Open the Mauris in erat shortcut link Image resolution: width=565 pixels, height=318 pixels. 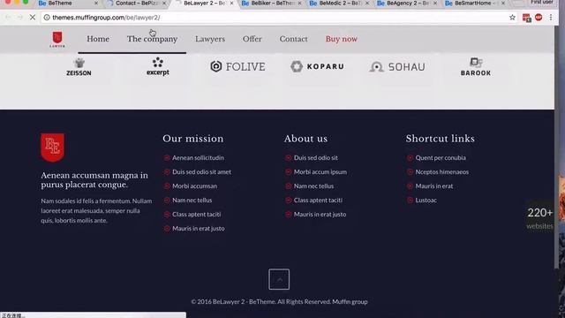coord(434,186)
